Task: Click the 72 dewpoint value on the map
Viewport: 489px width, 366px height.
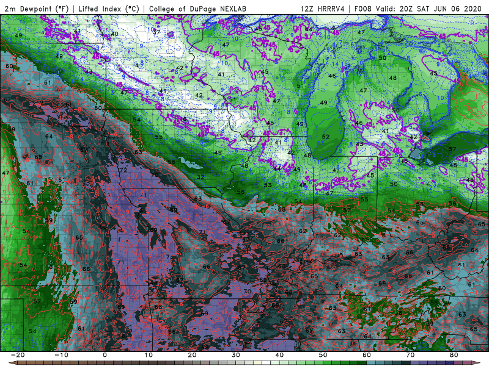Action: (x=123, y=170)
